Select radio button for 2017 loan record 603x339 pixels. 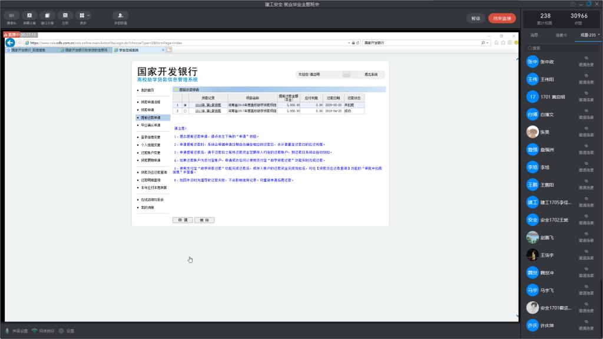[185, 110]
